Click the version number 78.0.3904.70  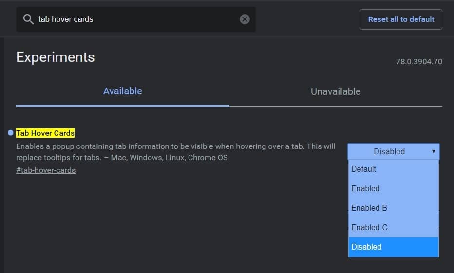[x=419, y=62]
